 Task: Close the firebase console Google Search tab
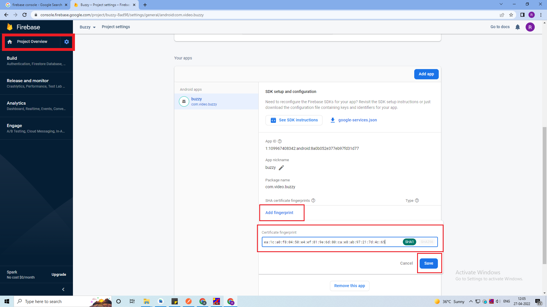(x=66, y=5)
